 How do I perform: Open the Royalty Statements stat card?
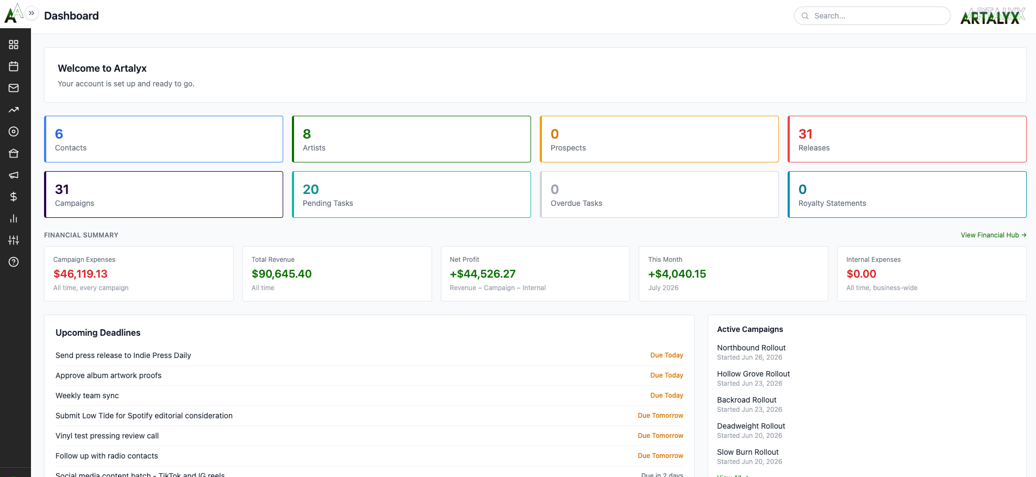click(x=907, y=194)
